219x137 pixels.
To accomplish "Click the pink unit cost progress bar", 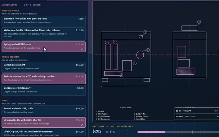I will pos(151,132).
